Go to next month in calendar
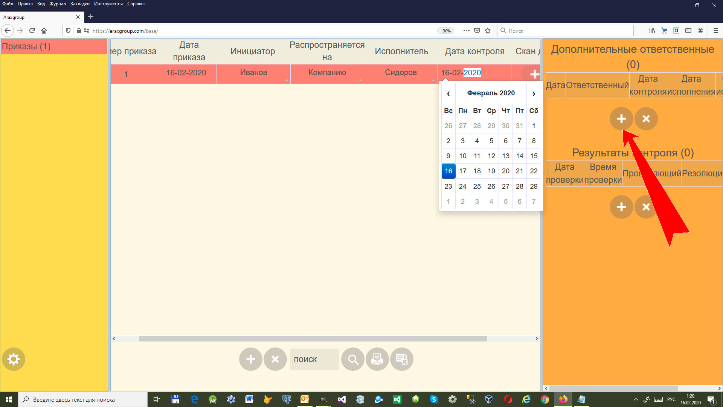723x407 pixels. click(x=534, y=93)
